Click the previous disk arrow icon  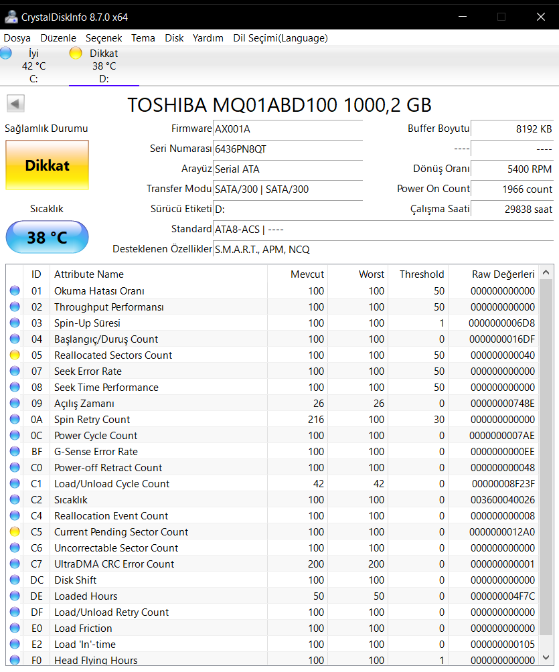coord(15,104)
